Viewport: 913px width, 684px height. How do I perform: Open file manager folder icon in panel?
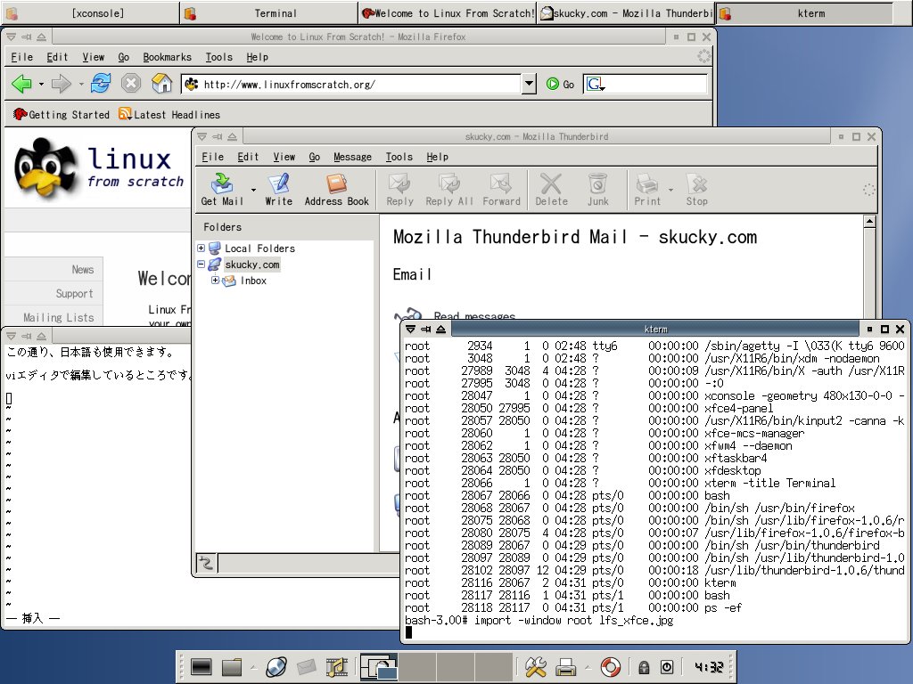click(232, 666)
